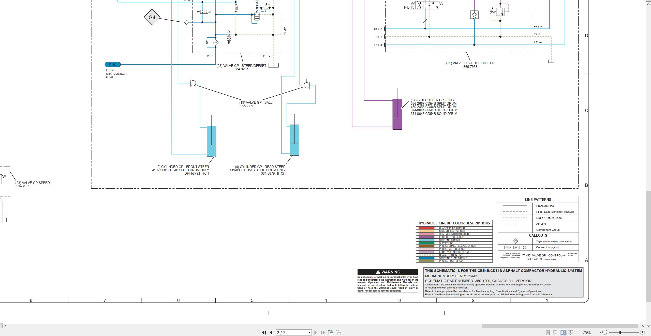Click the PP1 -6 port label
The image size is (651, 336).
click(378, 29)
